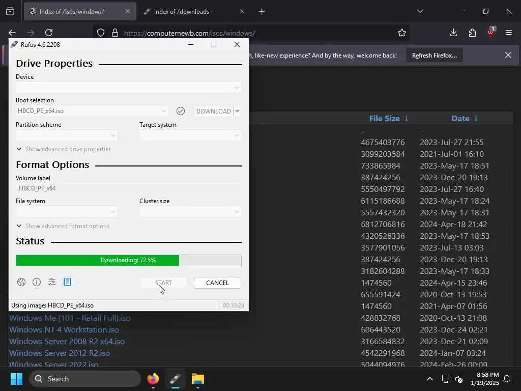Reload the page in Firefox
Image resolution: width=521 pixels, height=391 pixels.
tap(49, 33)
